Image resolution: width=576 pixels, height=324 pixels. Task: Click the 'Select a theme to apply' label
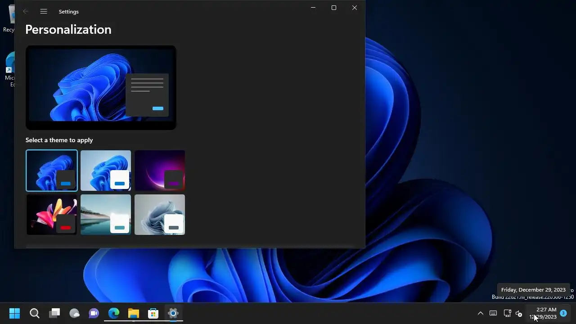click(x=59, y=140)
